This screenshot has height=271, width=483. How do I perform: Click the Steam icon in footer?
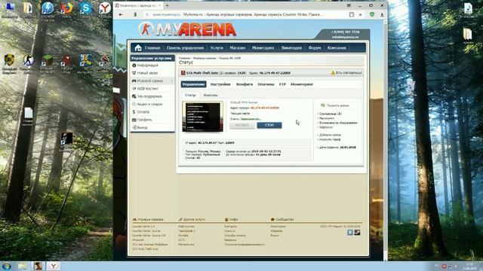coord(357,233)
